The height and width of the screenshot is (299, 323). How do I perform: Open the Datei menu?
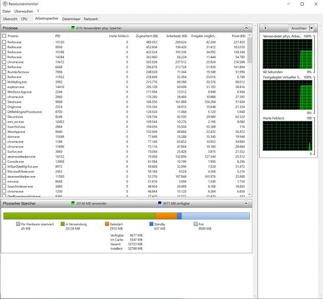pos(6,11)
